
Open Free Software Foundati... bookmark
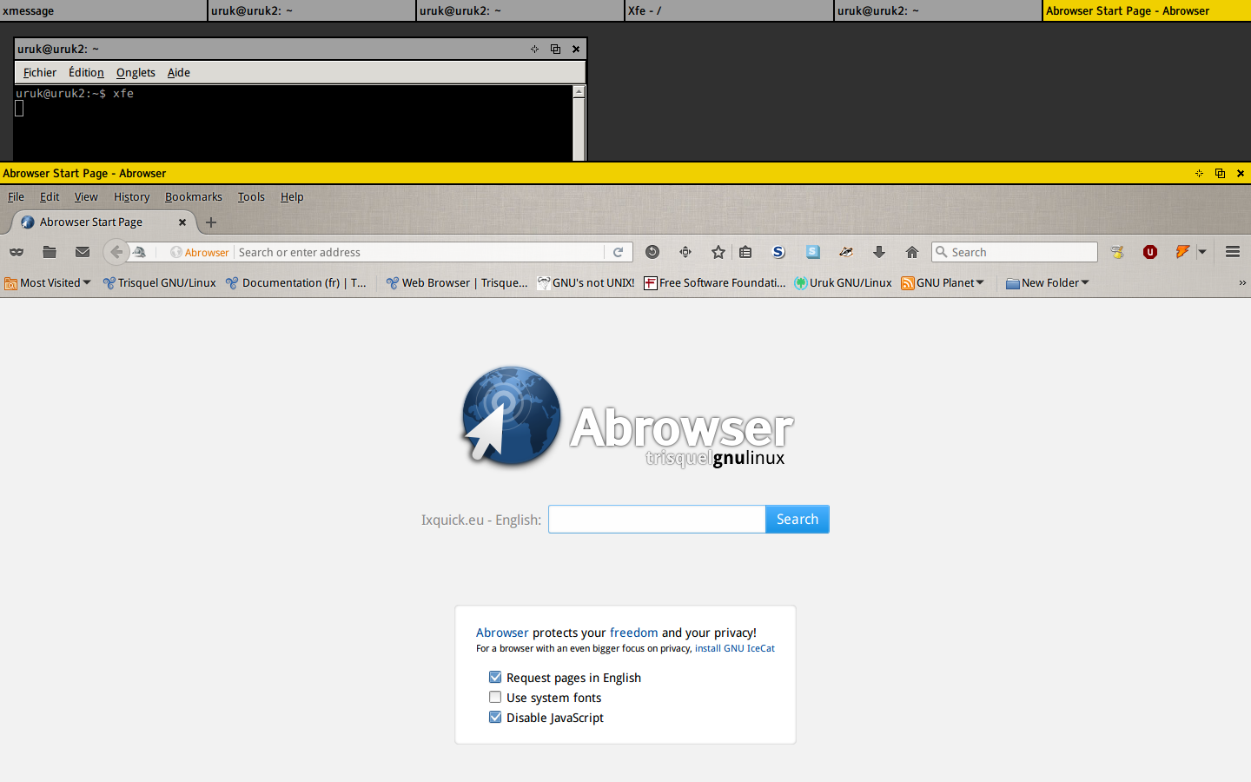(x=715, y=282)
